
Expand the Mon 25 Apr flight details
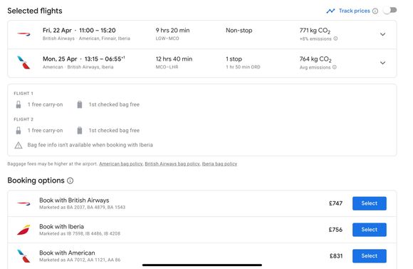382,63
